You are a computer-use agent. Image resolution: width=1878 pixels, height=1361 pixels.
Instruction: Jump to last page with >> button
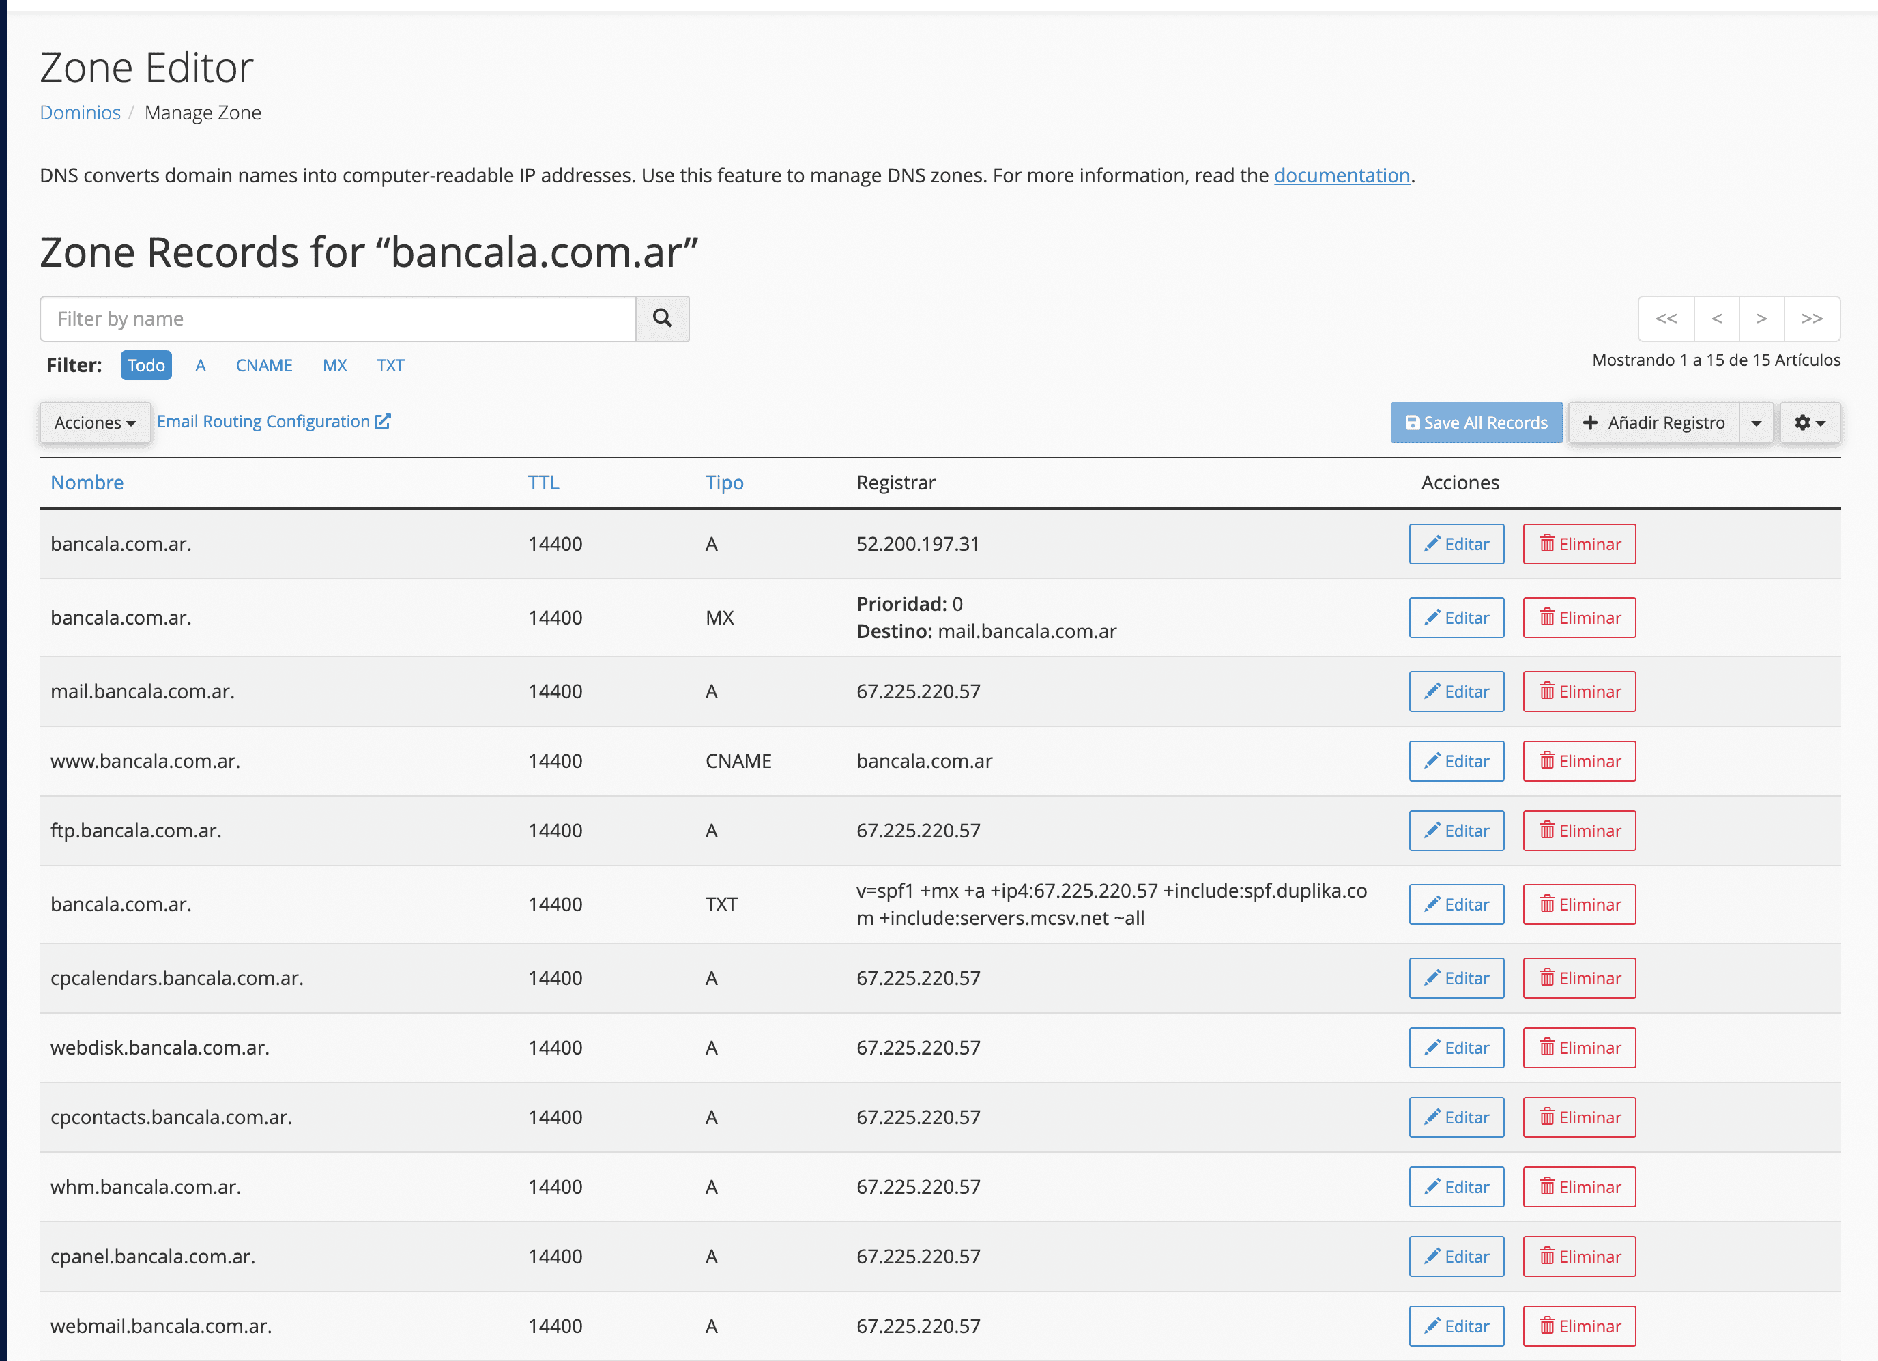pos(1812,318)
